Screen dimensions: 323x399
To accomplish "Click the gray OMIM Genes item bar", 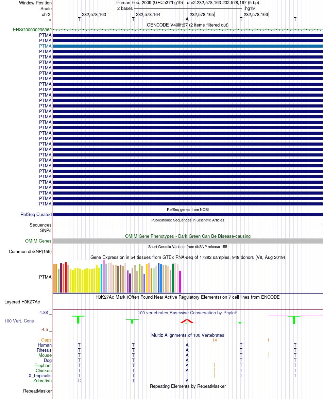I will point(188,241).
